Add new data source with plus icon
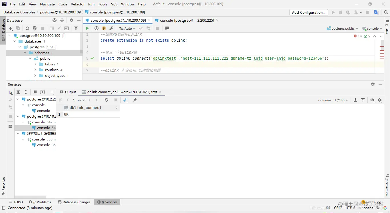This screenshot has width=390, height=213. tap(11, 28)
